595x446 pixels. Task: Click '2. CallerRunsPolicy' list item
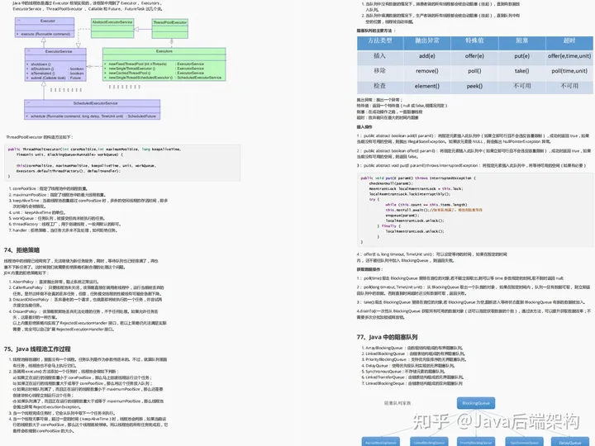click(87, 291)
